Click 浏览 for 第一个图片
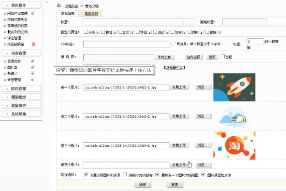The height and width of the screenshot is (191, 286). point(203,87)
